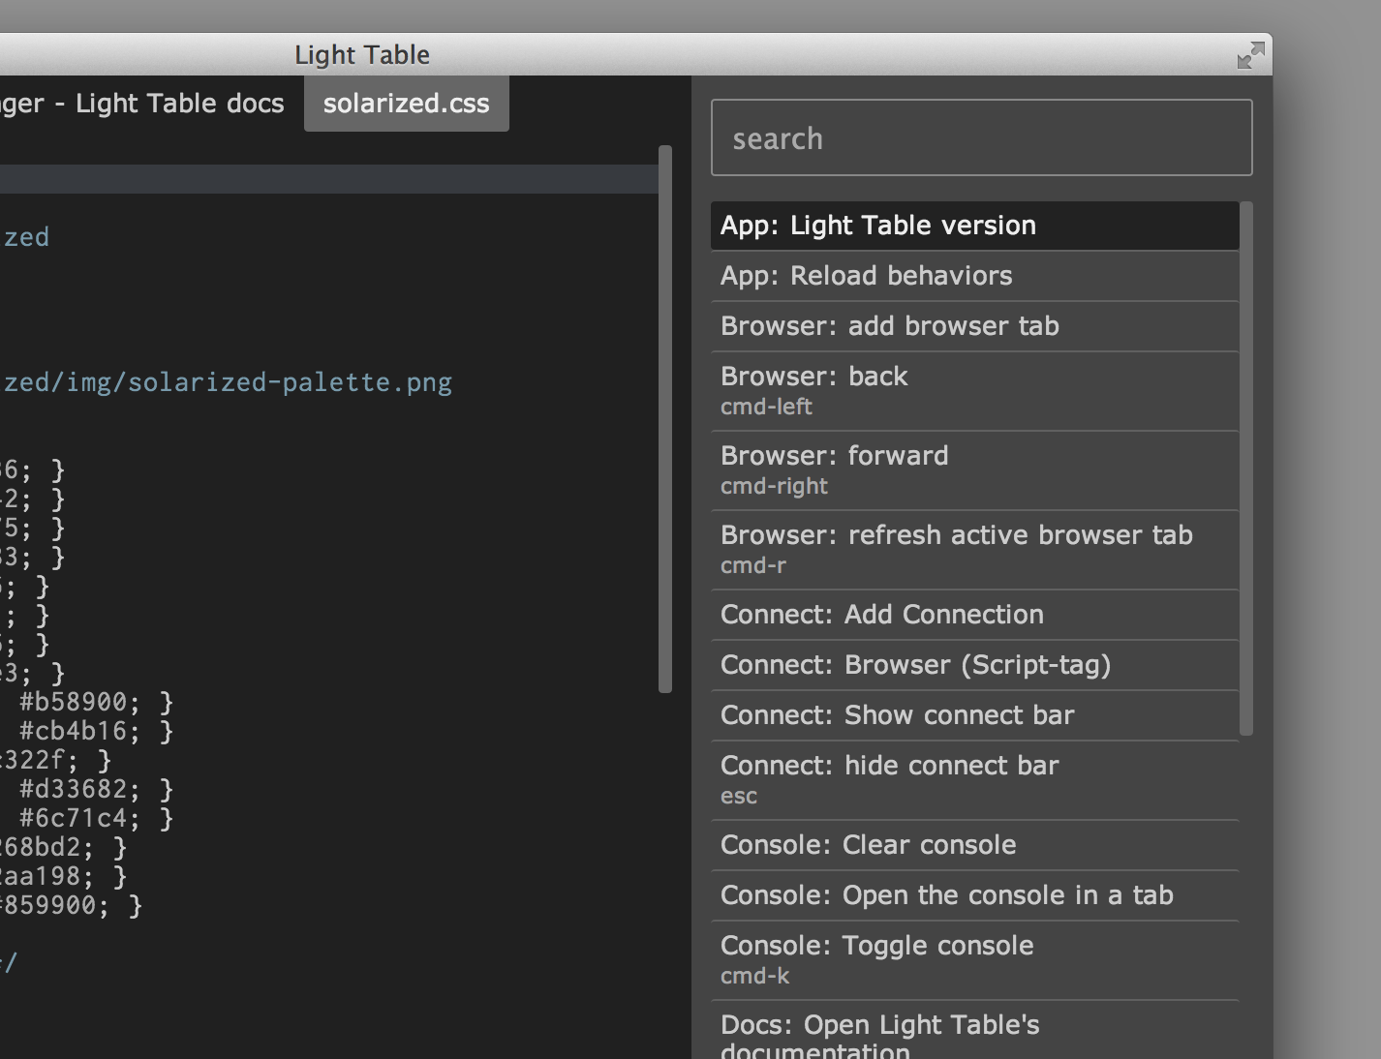Viewport: 1381px width, 1059px height.
Task: Run App: Light Table version command
Action: (974, 226)
